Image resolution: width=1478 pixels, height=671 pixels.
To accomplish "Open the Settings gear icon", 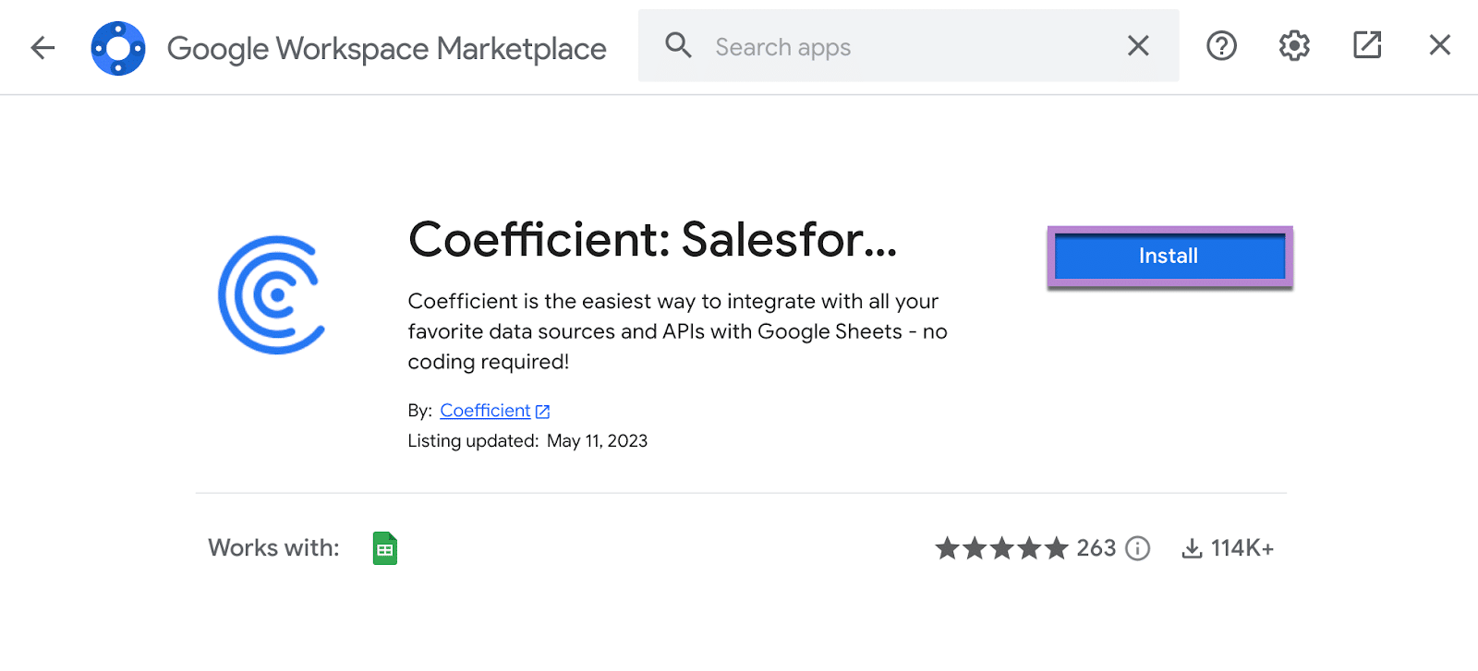I will [1294, 45].
